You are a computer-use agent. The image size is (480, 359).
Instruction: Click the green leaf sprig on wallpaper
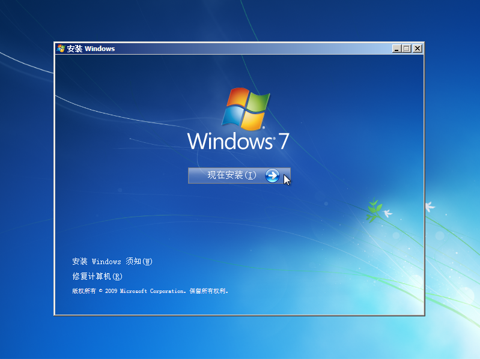click(374, 210)
